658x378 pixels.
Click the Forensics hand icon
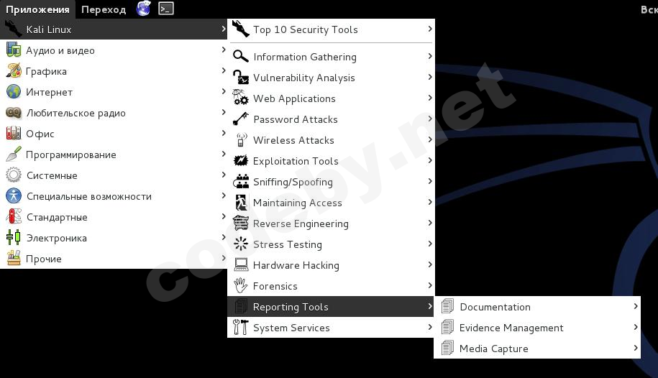[241, 286]
